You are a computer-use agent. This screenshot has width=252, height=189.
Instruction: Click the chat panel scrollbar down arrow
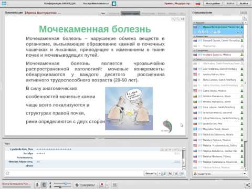click(184, 169)
